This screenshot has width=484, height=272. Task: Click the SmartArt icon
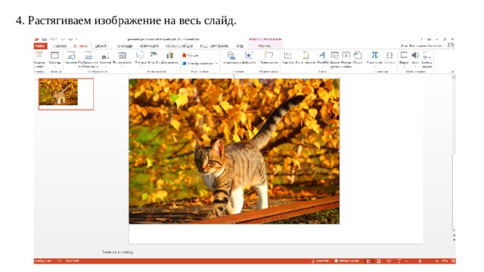coord(154,55)
